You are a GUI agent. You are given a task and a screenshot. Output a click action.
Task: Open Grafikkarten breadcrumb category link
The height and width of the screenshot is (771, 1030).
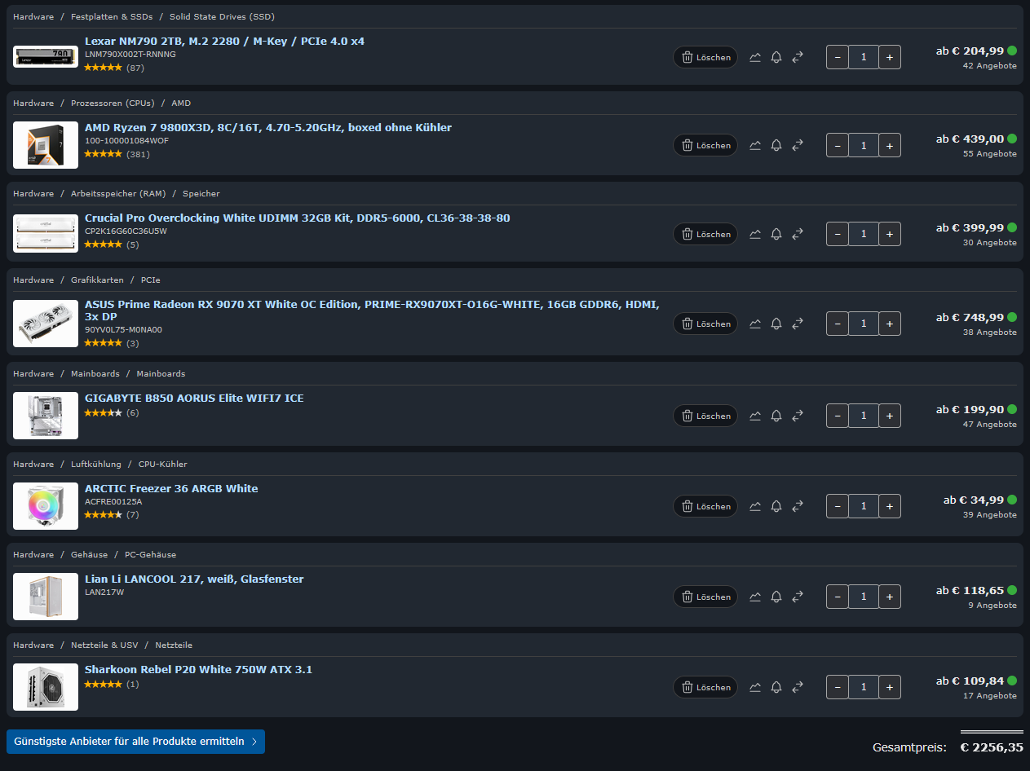97,280
